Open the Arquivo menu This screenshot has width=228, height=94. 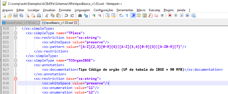8,10
